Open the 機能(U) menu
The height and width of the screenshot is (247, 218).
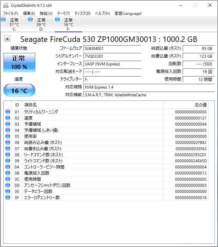pos(46,14)
